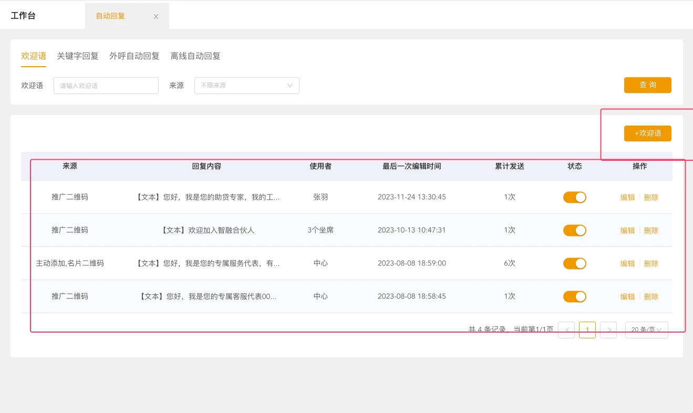Switch to the 欢迎语 tab
This screenshot has height=413, width=693.
[x=34, y=56]
